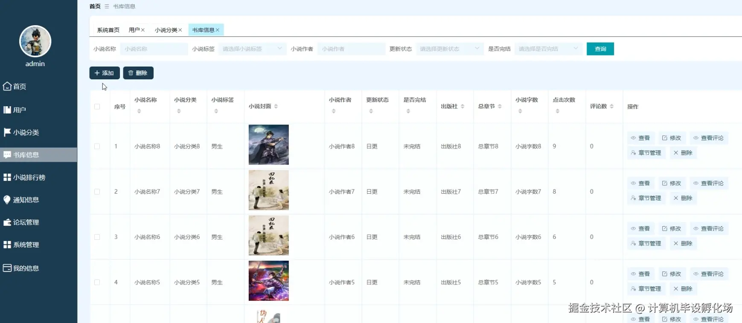Click 查看 for 小说名称7
742x323 pixels.
point(640,183)
